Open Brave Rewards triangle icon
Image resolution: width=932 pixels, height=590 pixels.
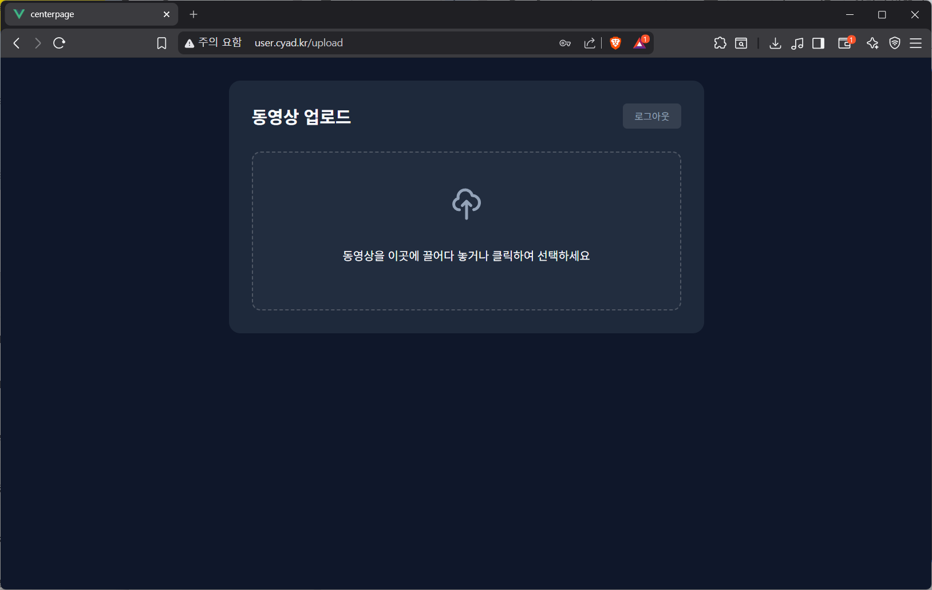[641, 42]
